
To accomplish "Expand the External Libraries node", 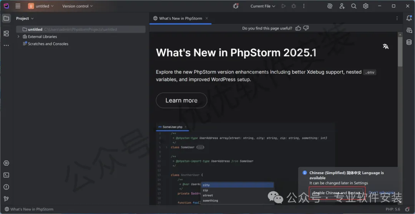I will click(18, 36).
